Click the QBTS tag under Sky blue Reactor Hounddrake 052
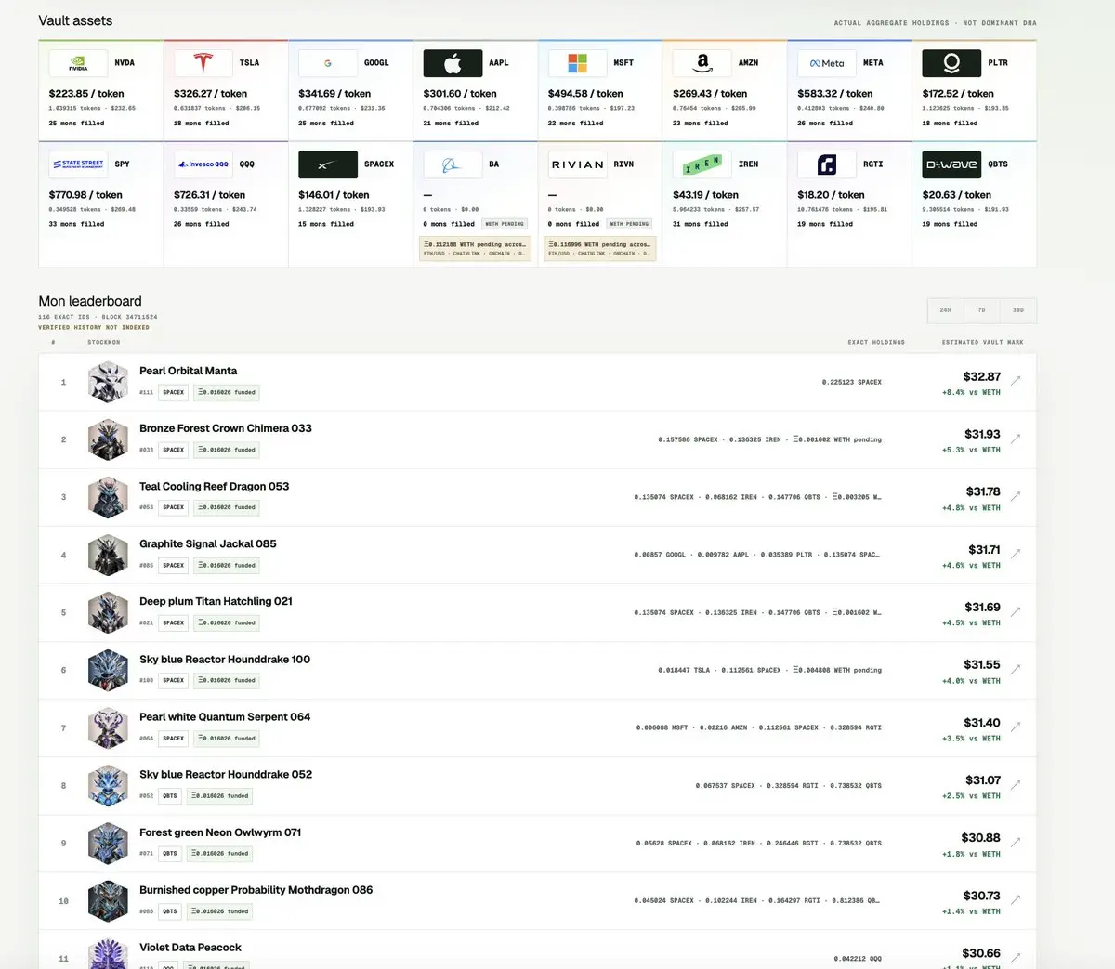 [170, 795]
